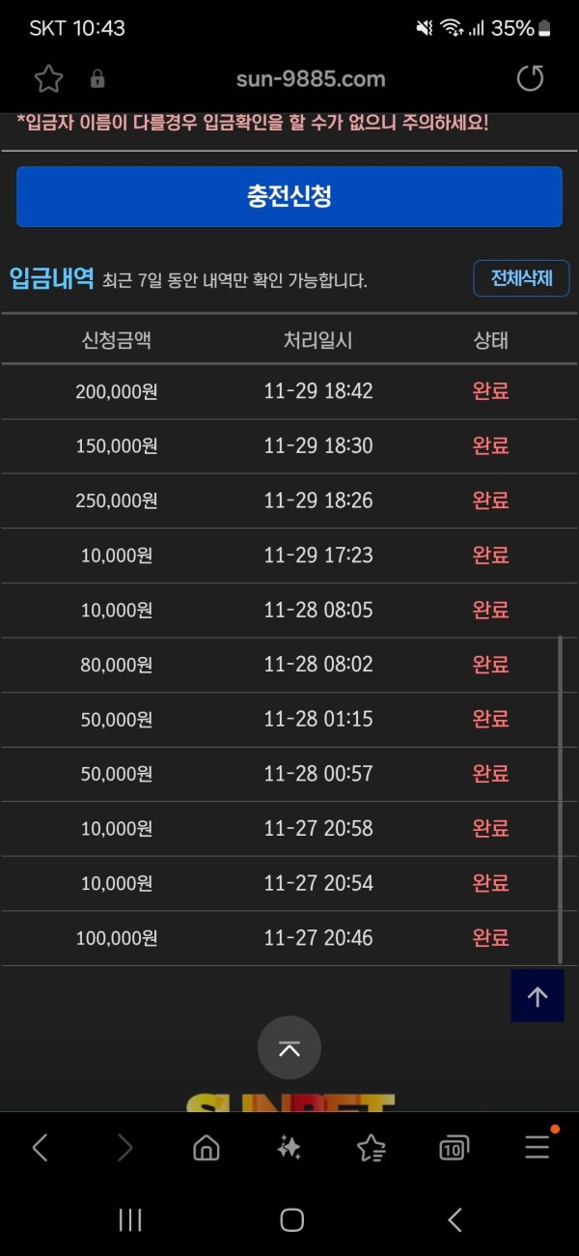Image resolution: width=579 pixels, height=1256 pixels.
Task: Open browser home page icon
Action: (207, 1147)
